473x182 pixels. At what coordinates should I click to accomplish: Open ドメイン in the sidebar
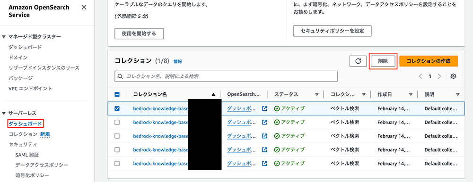(18, 58)
